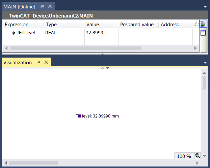Click the Prepared value column header
Screen dimensions: 210x168
pyautogui.click(x=138, y=25)
